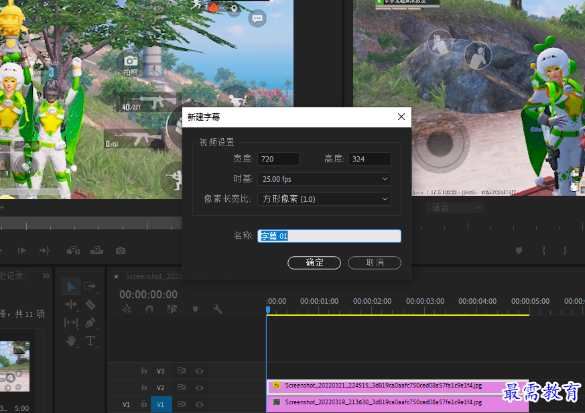
Task: Select the Pen tool
Action: click(90, 322)
